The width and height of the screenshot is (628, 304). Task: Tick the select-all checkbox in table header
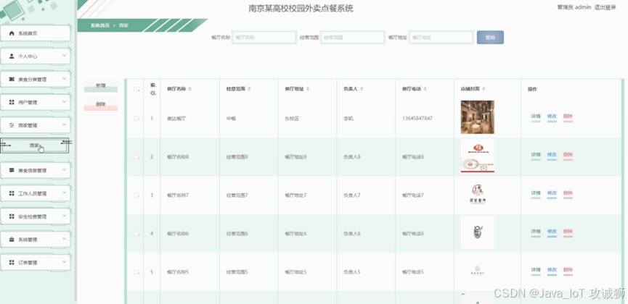136,89
